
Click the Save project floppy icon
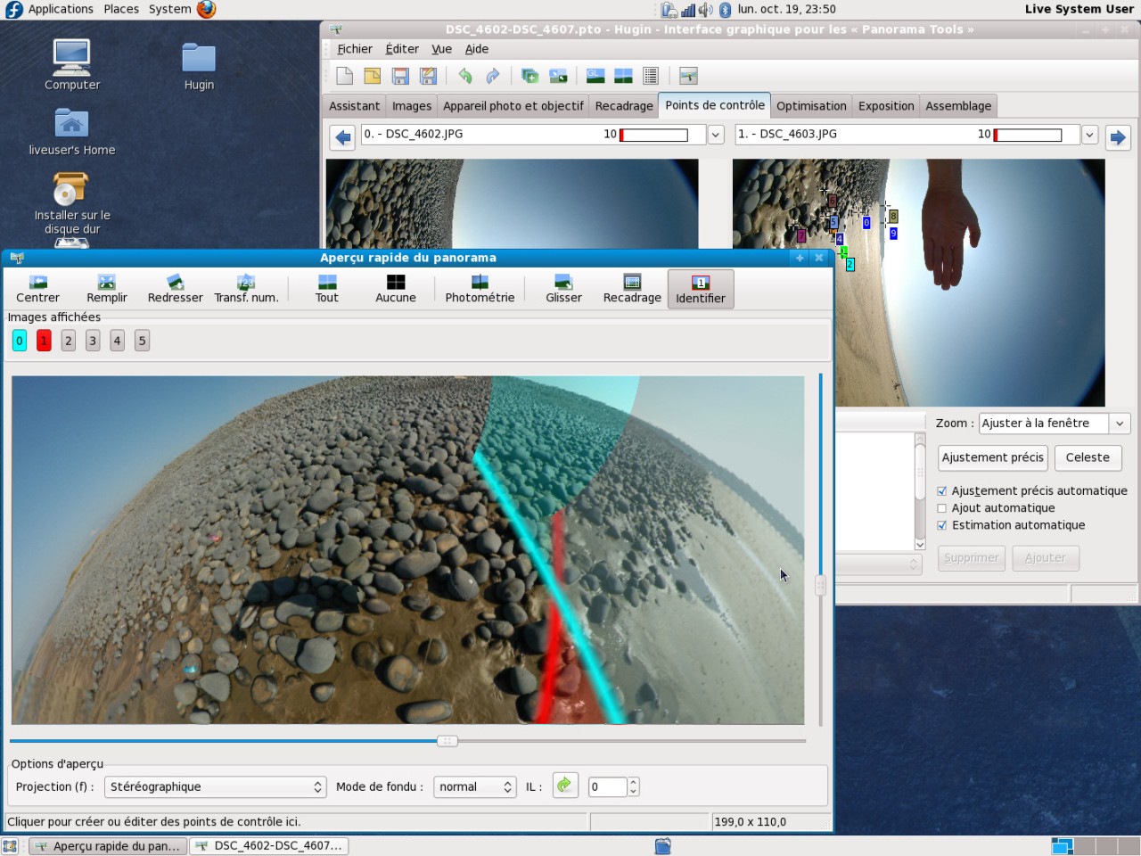400,76
